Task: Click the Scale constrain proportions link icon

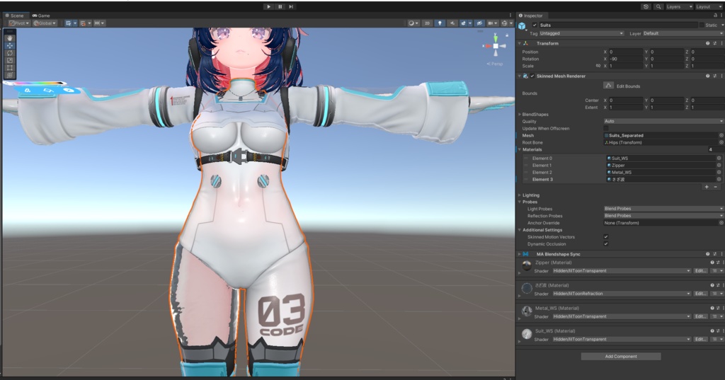Action: (598, 66)
